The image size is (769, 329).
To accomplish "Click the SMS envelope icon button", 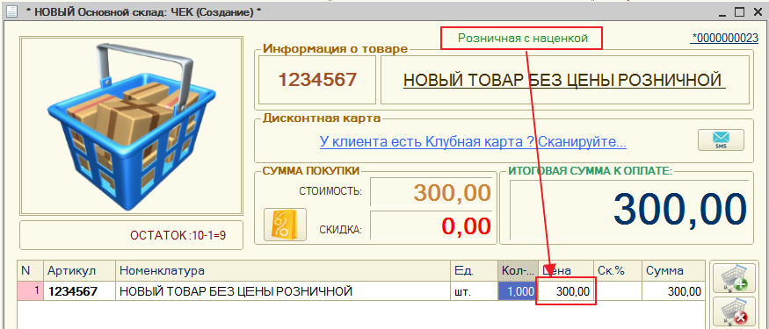I will point(721,140).
